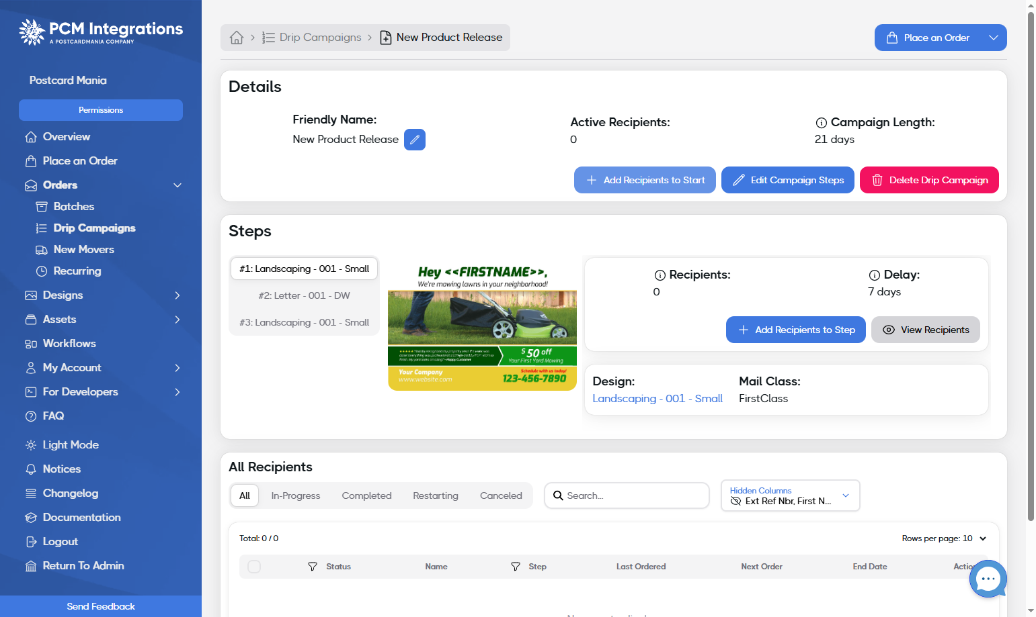Click Send Feedback at sidebar bottom
Screen dimensions: 1036x617
point(101,606)
